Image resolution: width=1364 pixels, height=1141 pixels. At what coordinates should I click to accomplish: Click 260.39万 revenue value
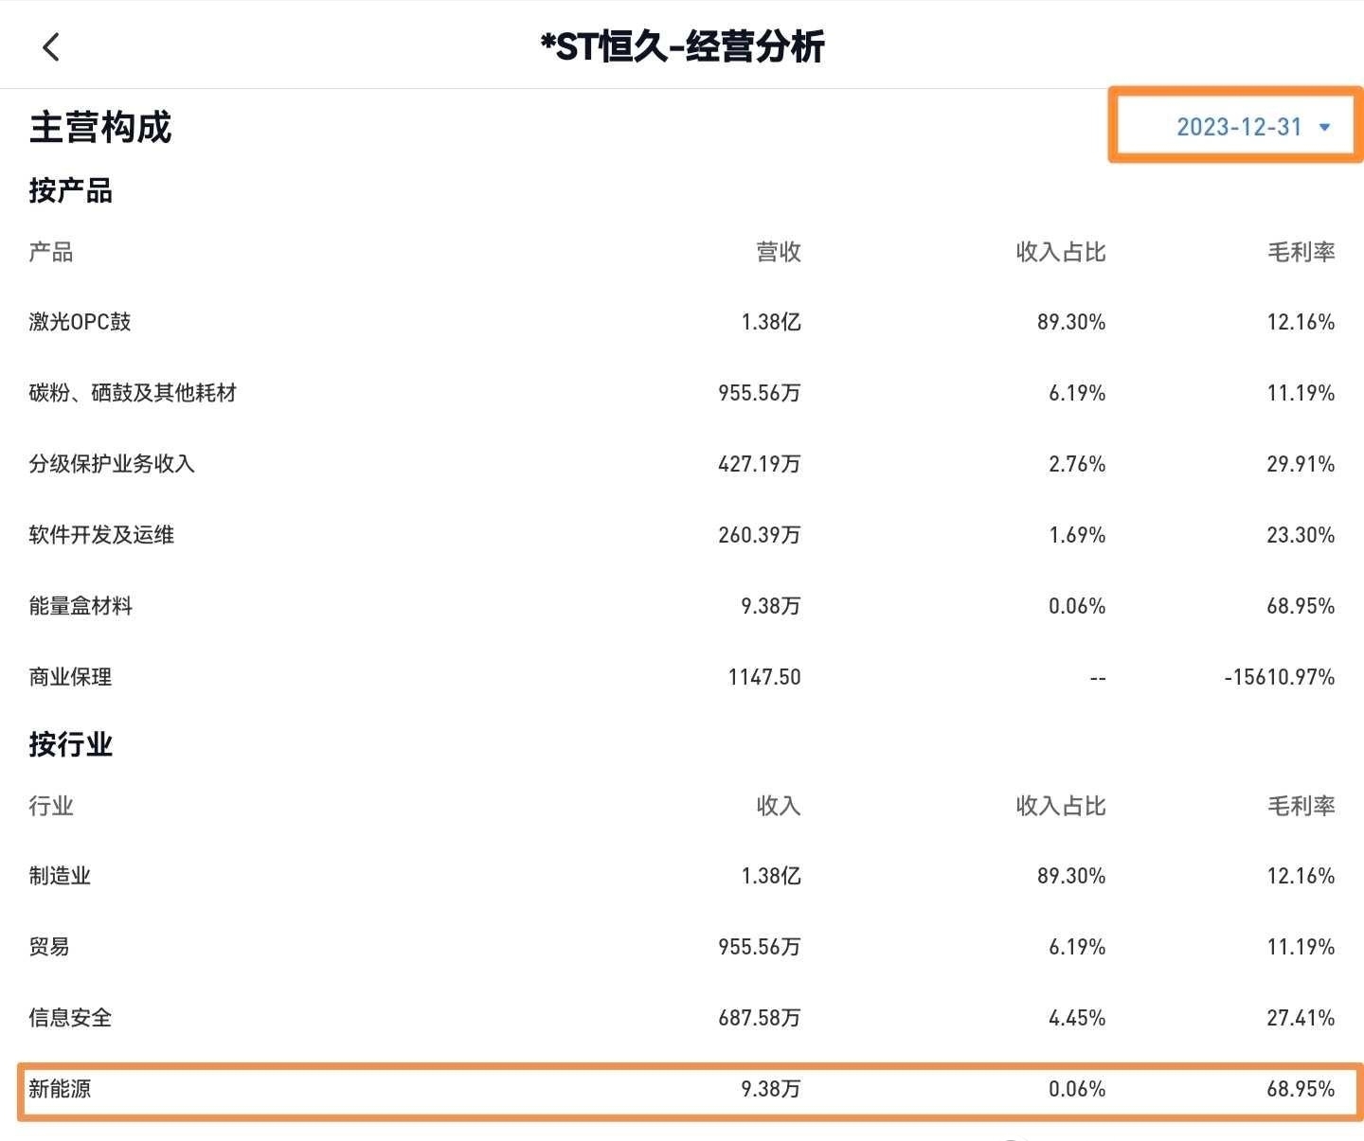760,535
